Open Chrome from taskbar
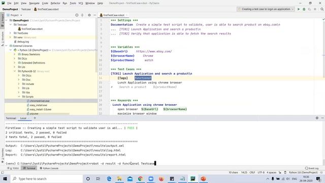 tap(140, 178)
